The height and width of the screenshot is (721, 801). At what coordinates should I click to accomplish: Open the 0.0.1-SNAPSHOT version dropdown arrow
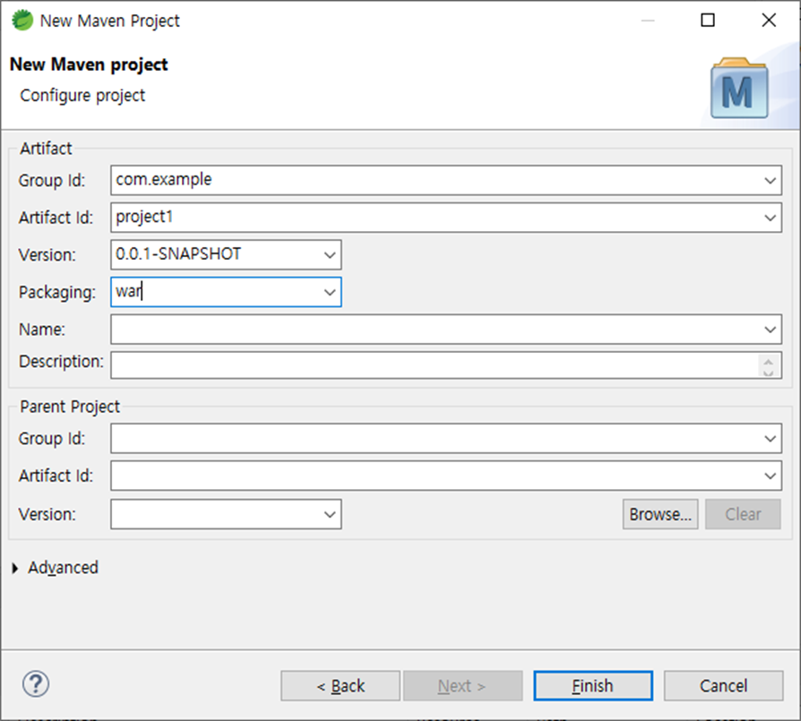[330, 254]
